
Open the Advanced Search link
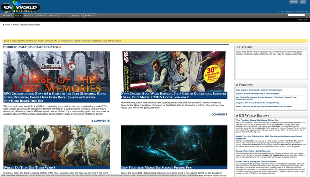point(303,20)
